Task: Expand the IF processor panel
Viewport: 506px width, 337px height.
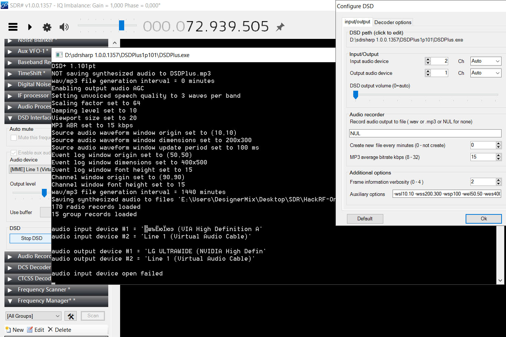Action: coord(10,96)
